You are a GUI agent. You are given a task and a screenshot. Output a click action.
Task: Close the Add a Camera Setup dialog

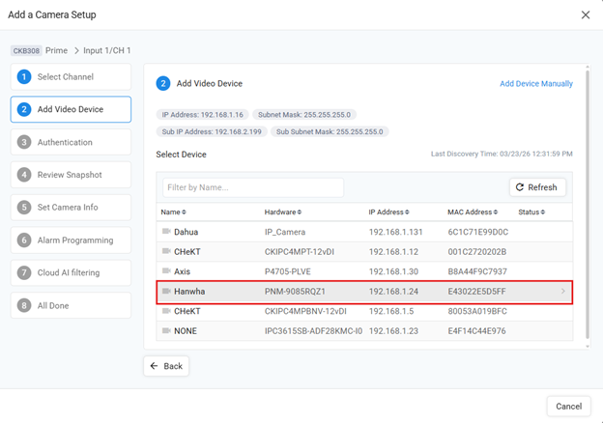(585, 15)
